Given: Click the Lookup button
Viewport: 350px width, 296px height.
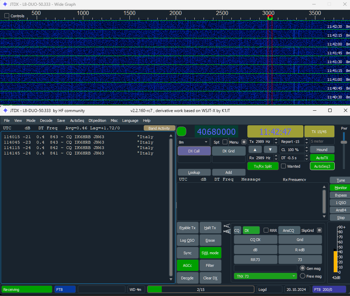Looking at the screenshot, I should pos(194,172).
